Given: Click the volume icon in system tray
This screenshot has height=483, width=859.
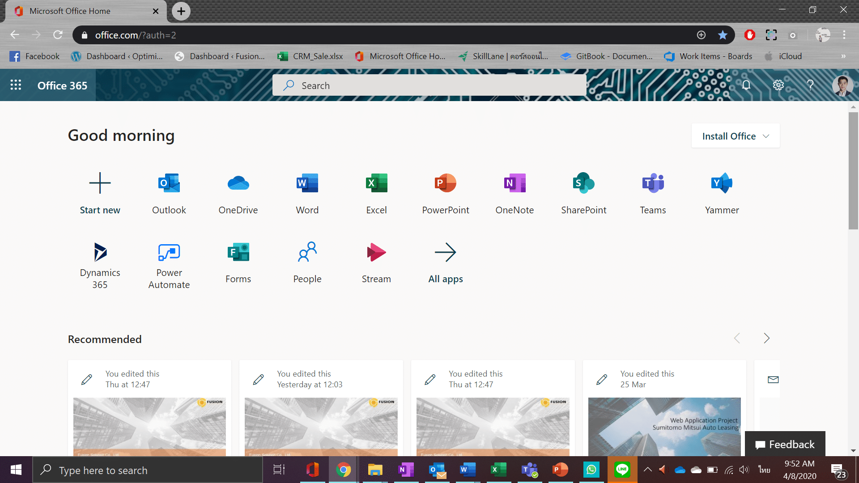Looking at the screenshot, I should pos(744,470).
